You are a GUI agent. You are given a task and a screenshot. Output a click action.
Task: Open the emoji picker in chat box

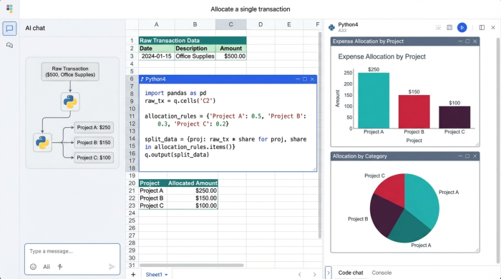click(33, 267)
